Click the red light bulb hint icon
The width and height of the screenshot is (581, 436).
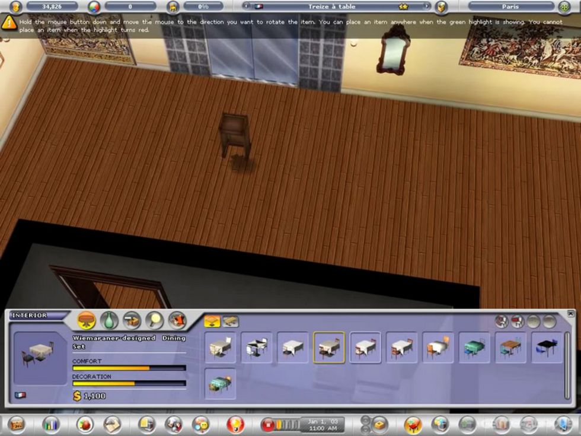tap(236, 424)
